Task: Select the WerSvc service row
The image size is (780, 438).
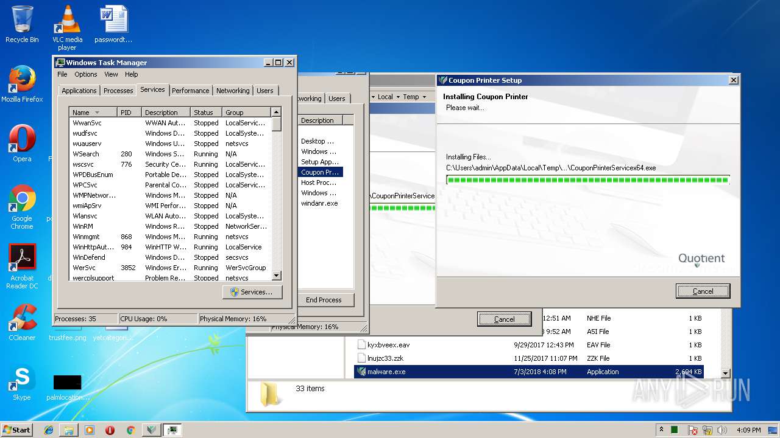Action: (x=170, y=268)
